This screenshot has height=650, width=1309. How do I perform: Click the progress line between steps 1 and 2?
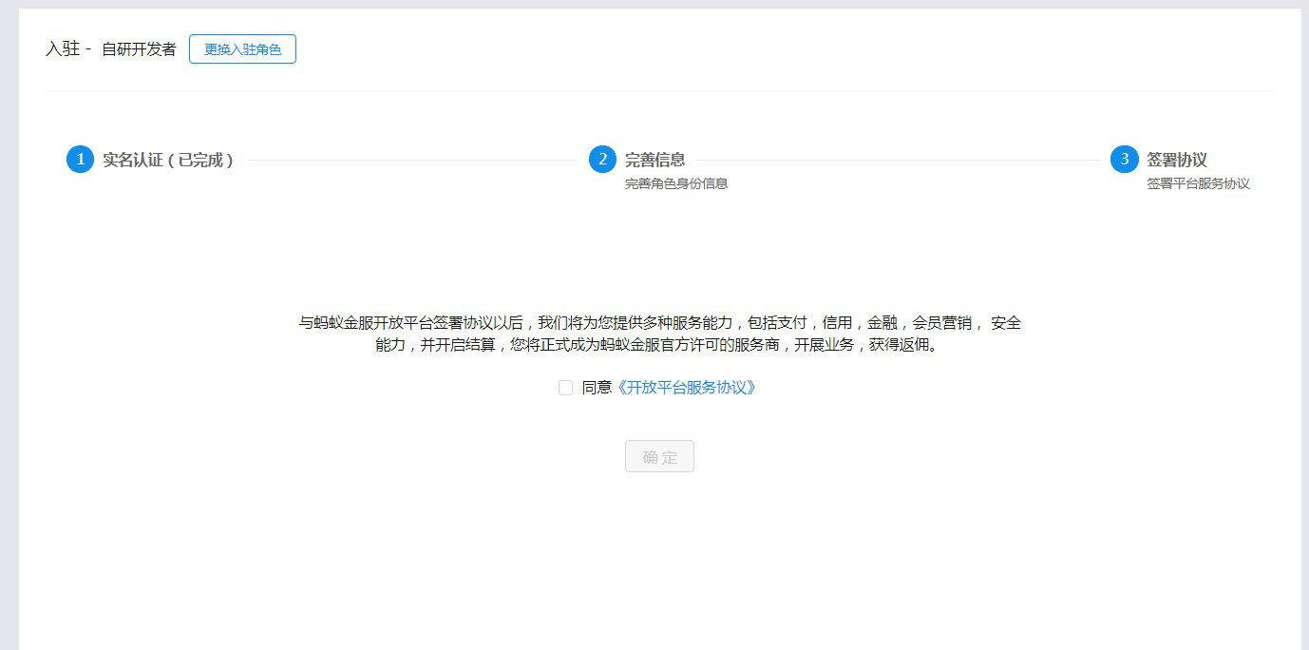point(413,160)
